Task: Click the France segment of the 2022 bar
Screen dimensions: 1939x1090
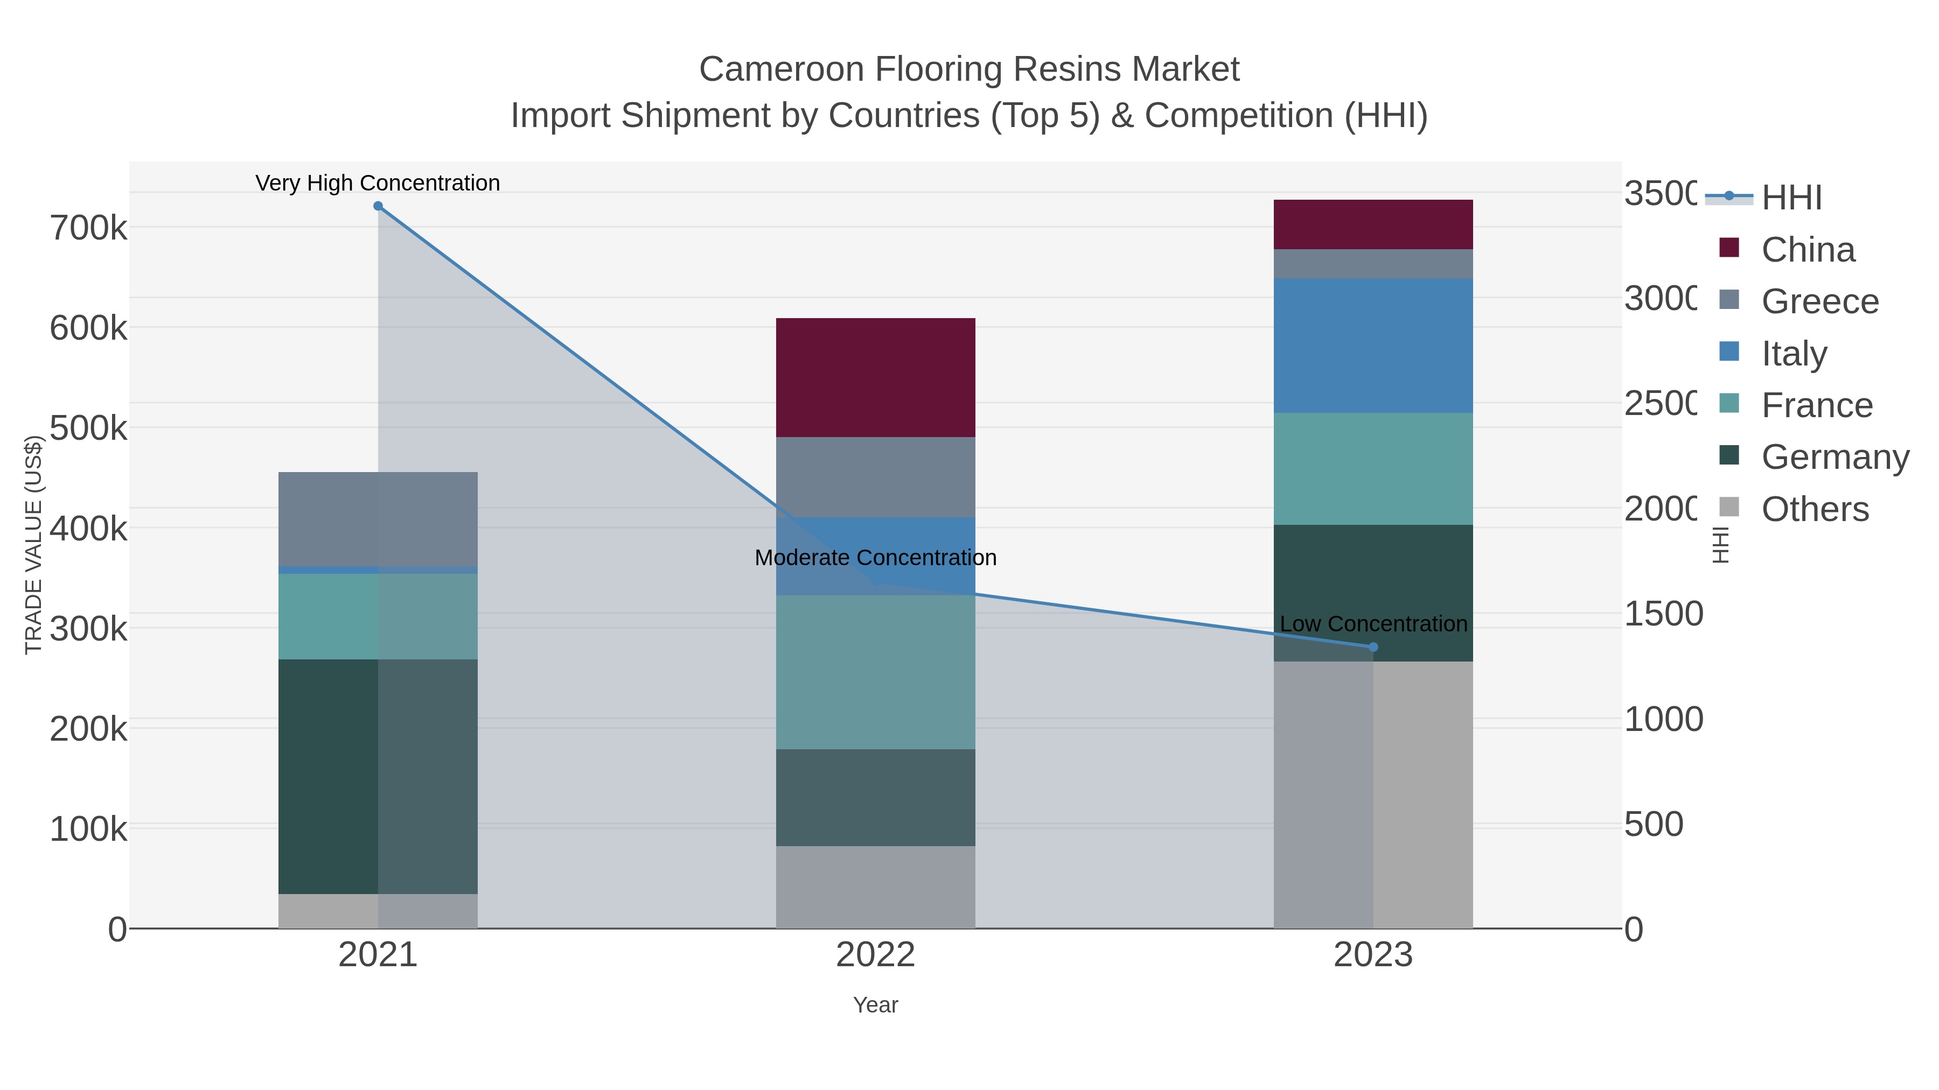Action: coord(875,672)
